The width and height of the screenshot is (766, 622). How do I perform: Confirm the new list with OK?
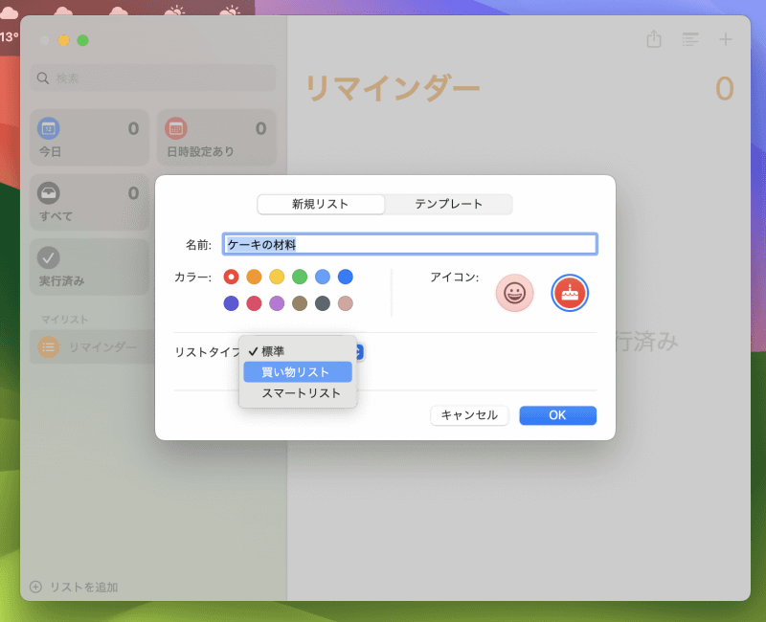coord(557,415)
